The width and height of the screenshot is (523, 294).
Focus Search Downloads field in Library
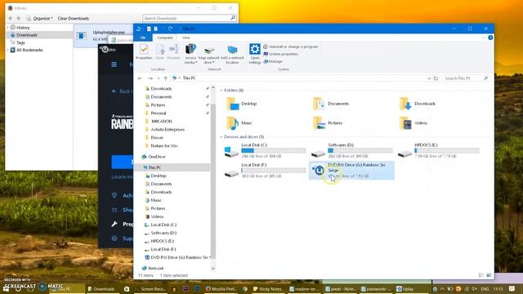coord(190,18)
